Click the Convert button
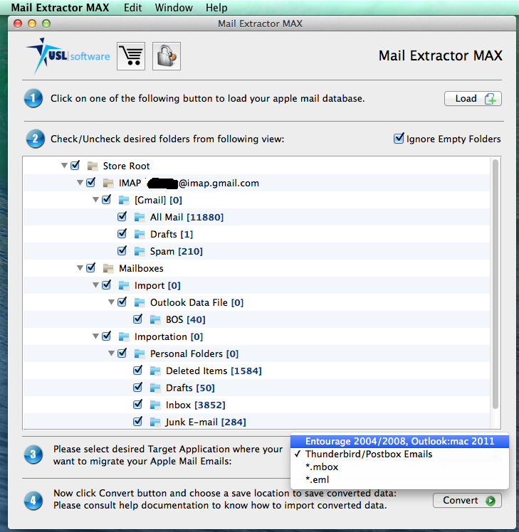 467,501
